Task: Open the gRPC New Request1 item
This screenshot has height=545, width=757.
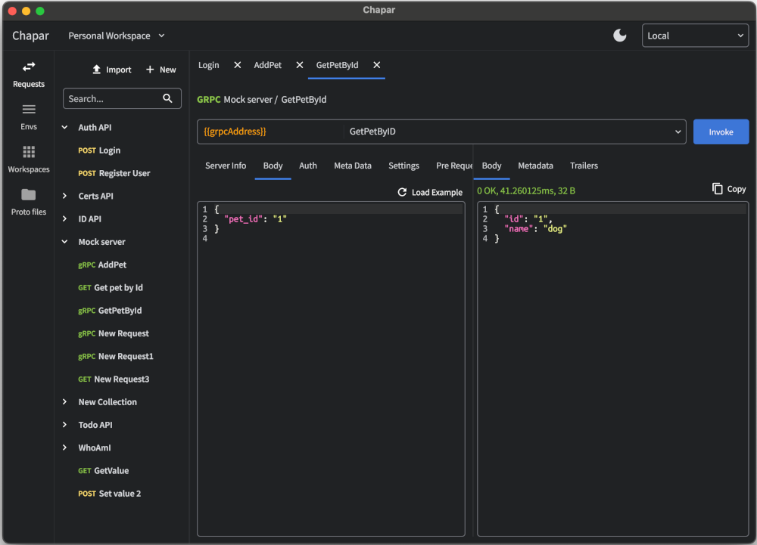Action: click(x=116, y=356)
